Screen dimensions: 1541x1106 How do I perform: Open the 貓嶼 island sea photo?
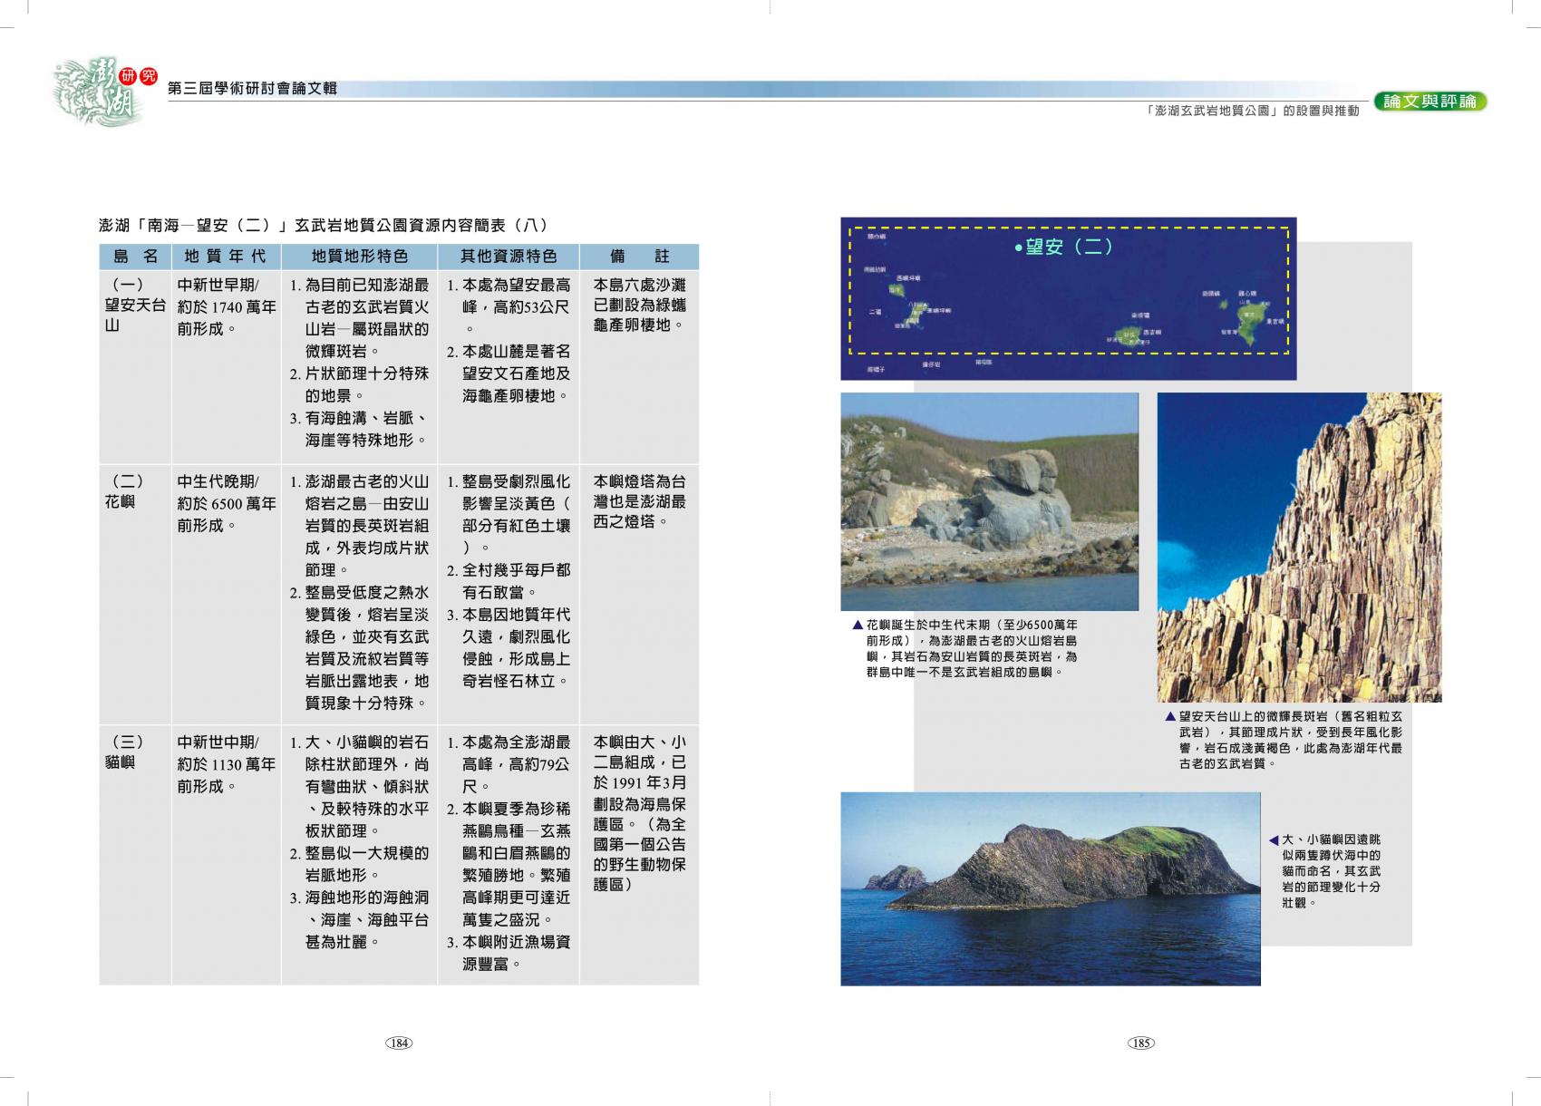[x=1050, y=888]
